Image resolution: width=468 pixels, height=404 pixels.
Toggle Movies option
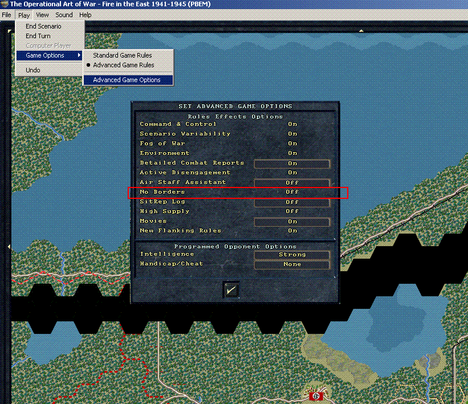tap(292, 222)
